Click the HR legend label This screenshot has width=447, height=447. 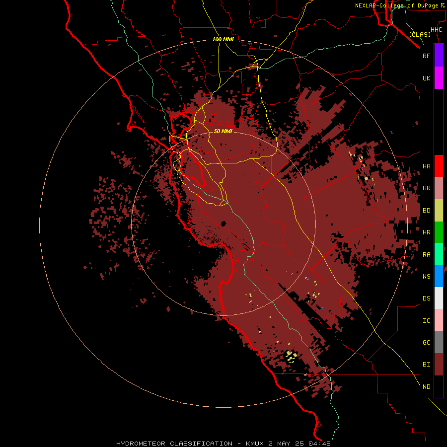pyautogui.click(x=426, y=232)
